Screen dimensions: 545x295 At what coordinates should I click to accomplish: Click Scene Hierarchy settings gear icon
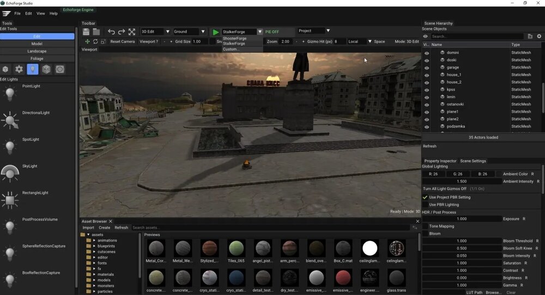pos(539,36)
